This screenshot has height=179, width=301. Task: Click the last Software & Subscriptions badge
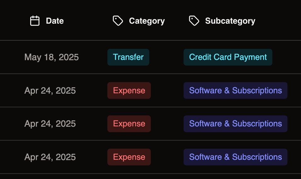coord(235,157)
